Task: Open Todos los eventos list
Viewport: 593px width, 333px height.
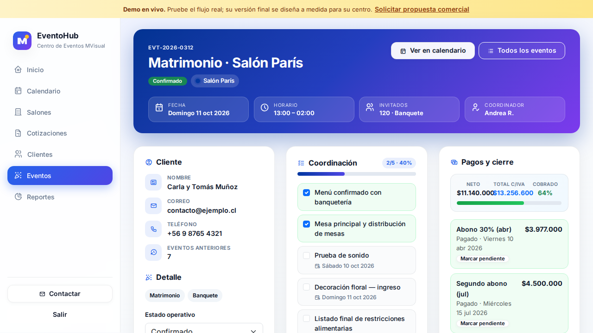Action: (x=522, y=51)
